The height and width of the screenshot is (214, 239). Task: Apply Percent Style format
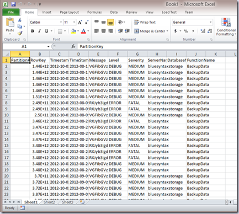[x=186, y=31]
